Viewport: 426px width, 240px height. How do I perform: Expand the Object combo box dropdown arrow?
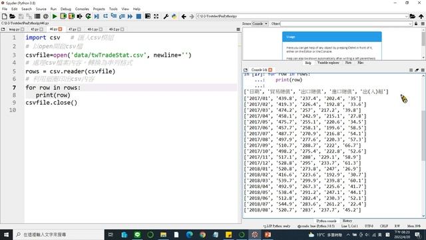click(x=410, y=24)
